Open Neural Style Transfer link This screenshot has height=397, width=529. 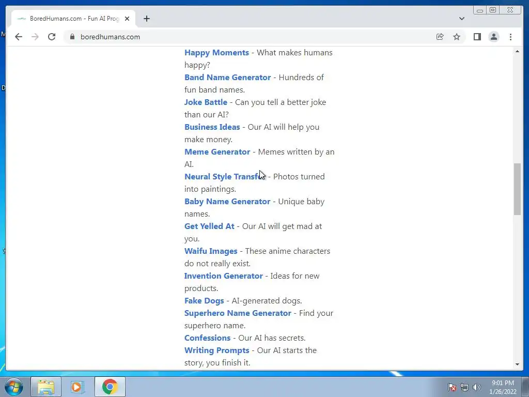(225, 177)
